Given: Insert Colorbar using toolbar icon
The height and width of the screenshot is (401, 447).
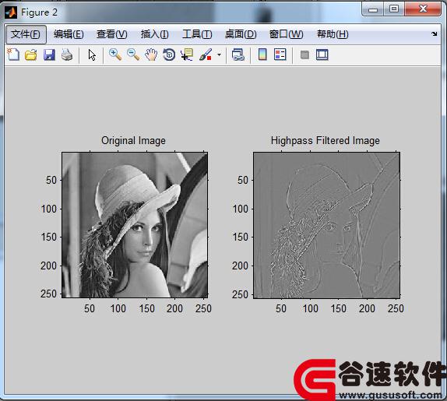Looking at the screenshot, I should tap(262, 55).
